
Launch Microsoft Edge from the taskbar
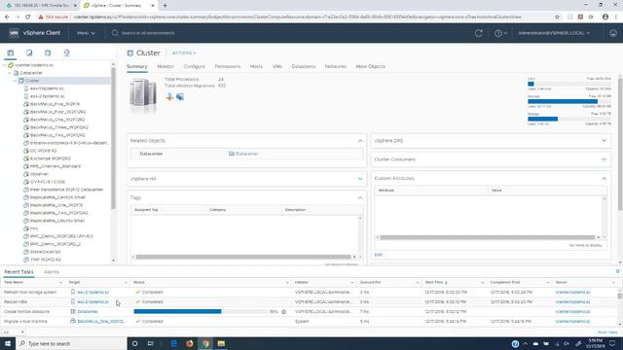(x=174, y=343)
